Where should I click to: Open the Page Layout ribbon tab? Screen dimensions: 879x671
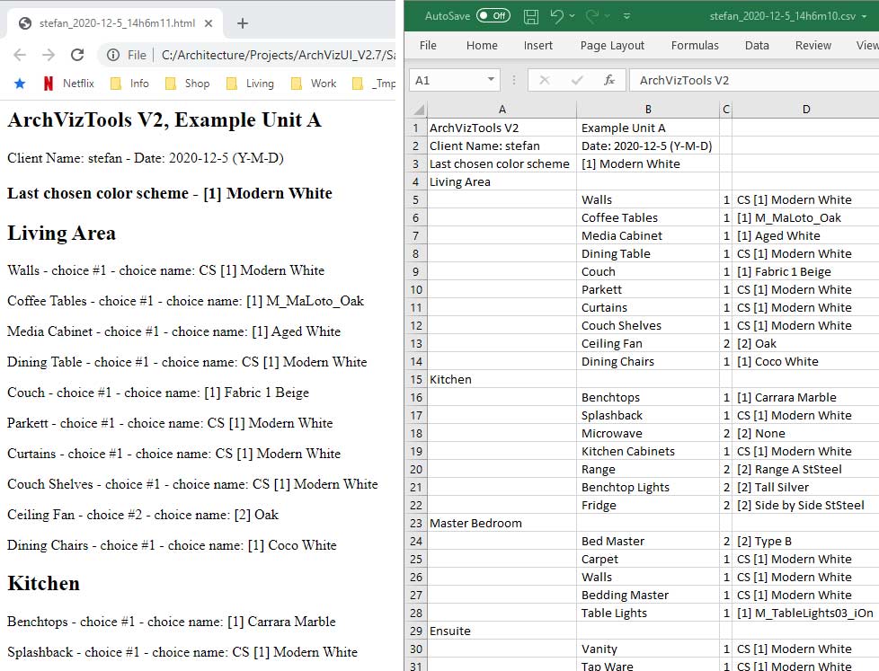tap(611, 46)
